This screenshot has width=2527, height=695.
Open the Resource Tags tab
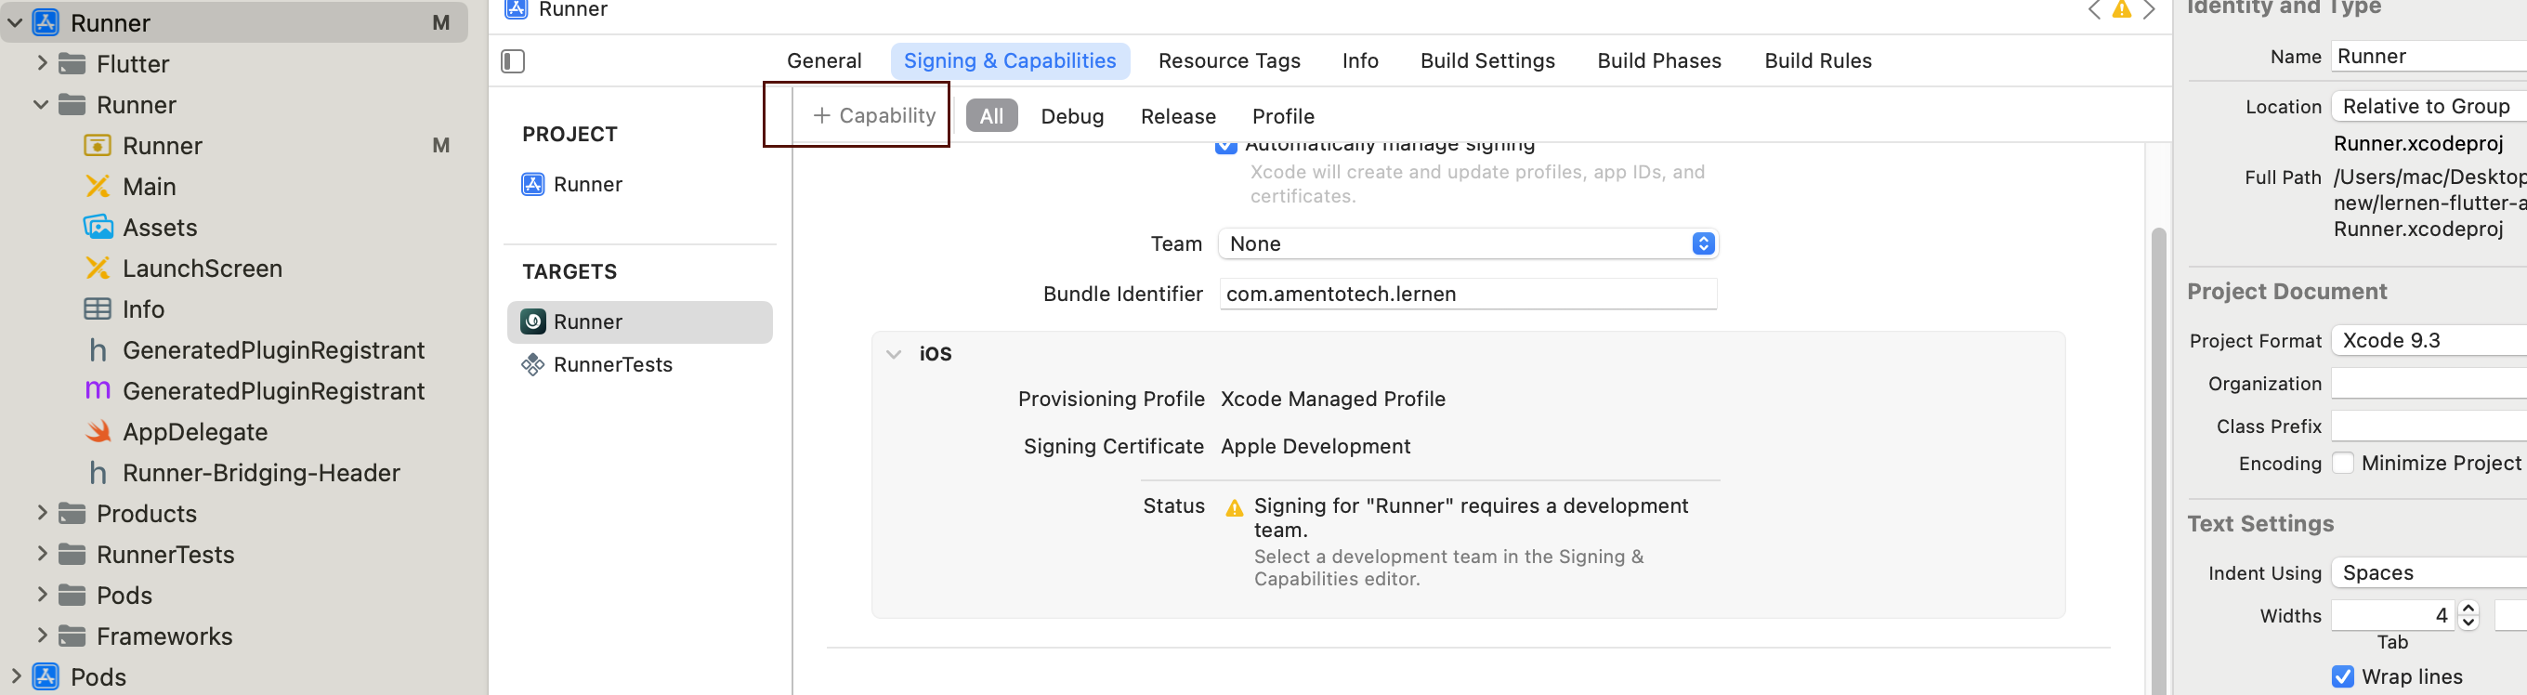pos(1229,61)
